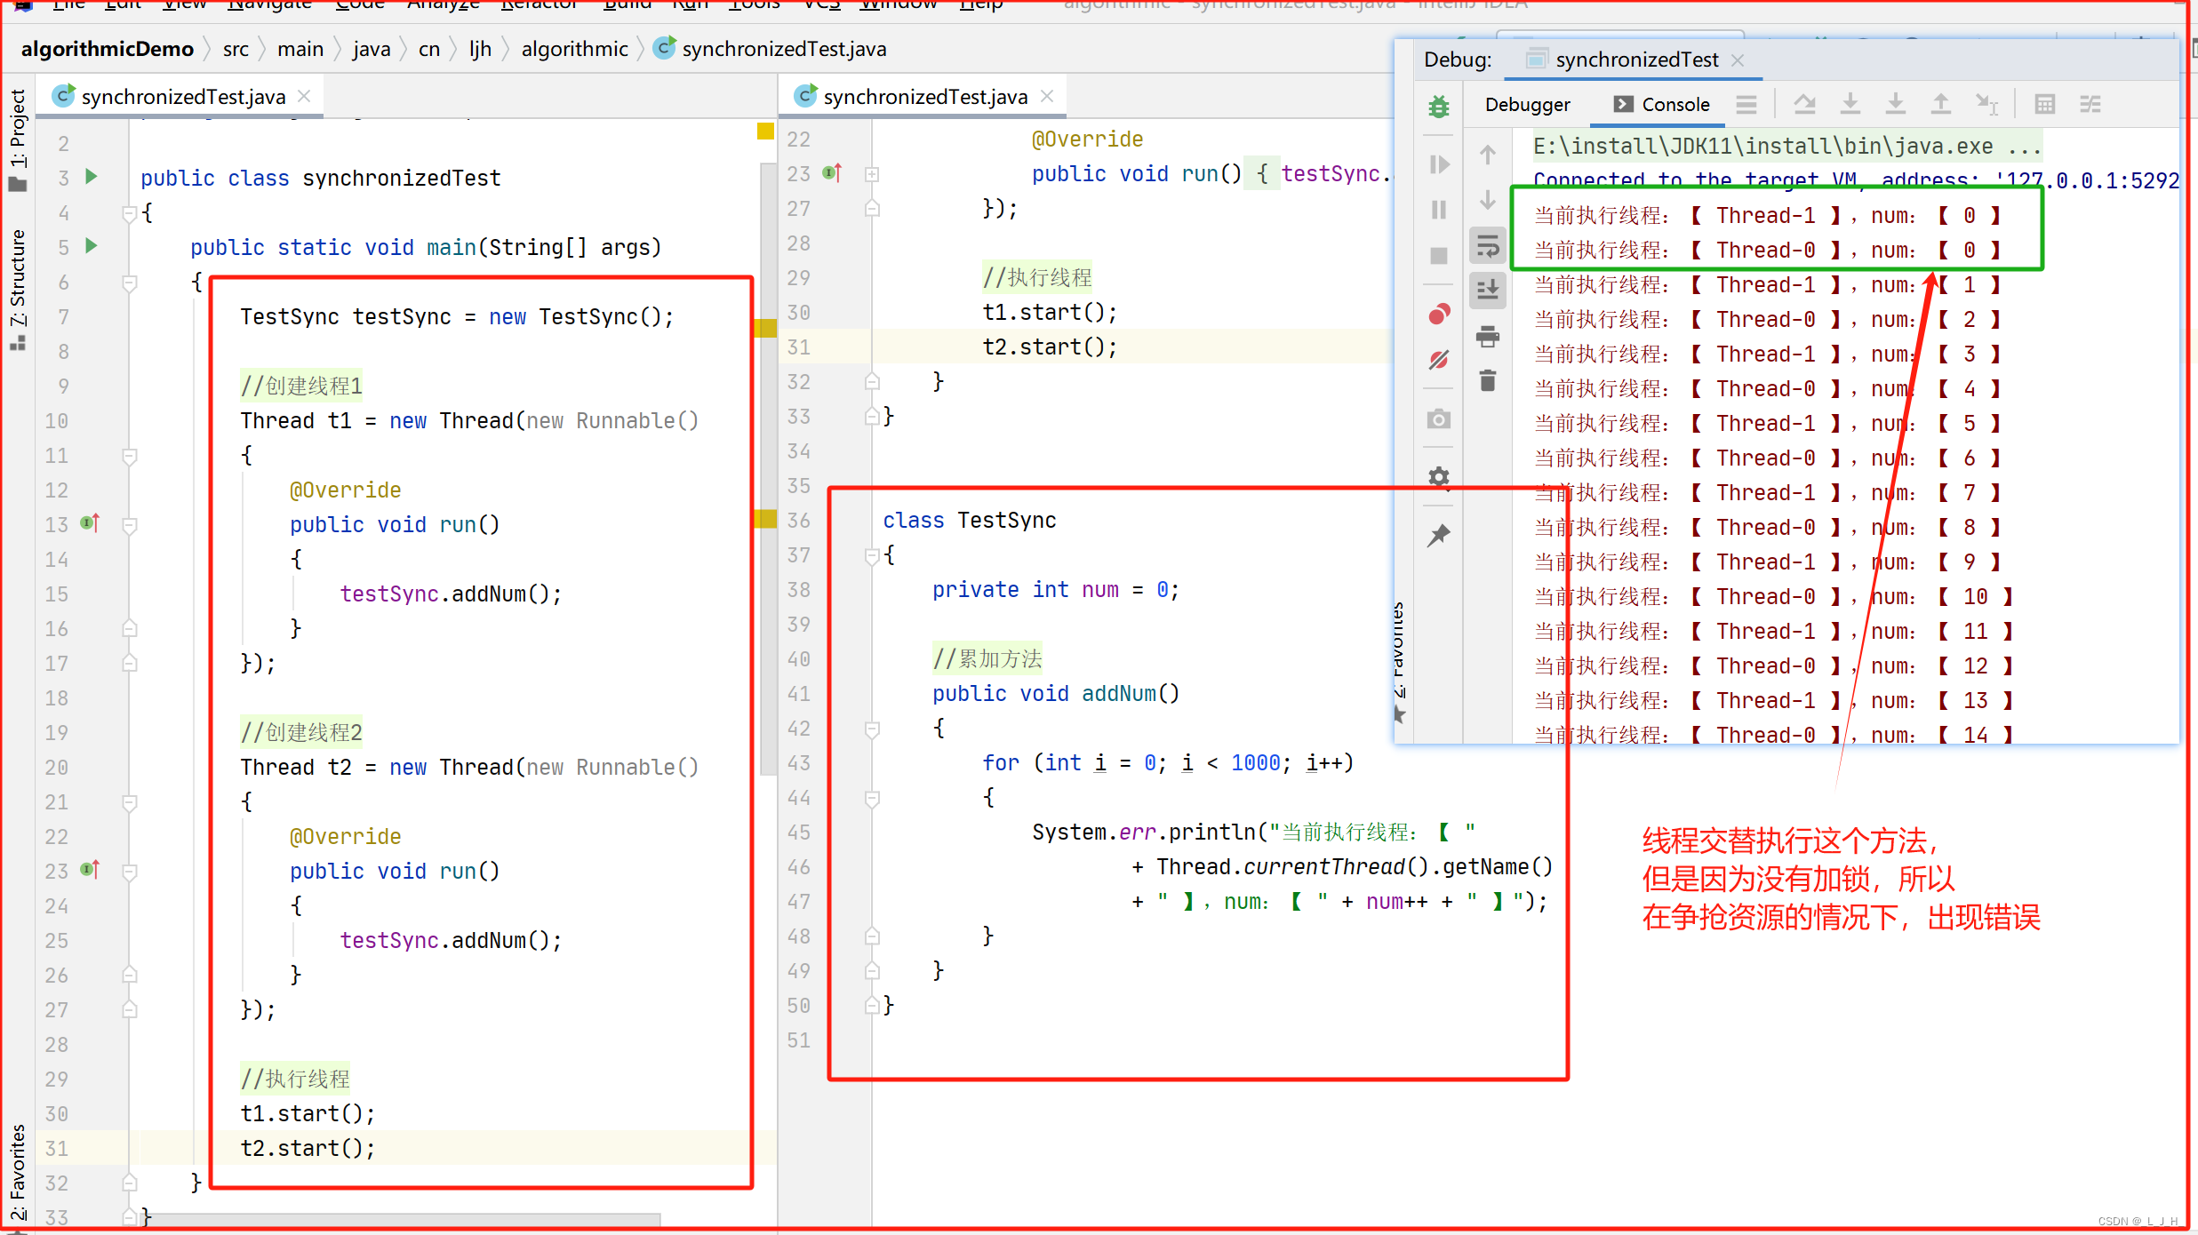Image resolution: width=2198 pixels, height=1235 pixels.
Task: Open View Breakpoints (double red circles icon)
Action: [1439, 314]
